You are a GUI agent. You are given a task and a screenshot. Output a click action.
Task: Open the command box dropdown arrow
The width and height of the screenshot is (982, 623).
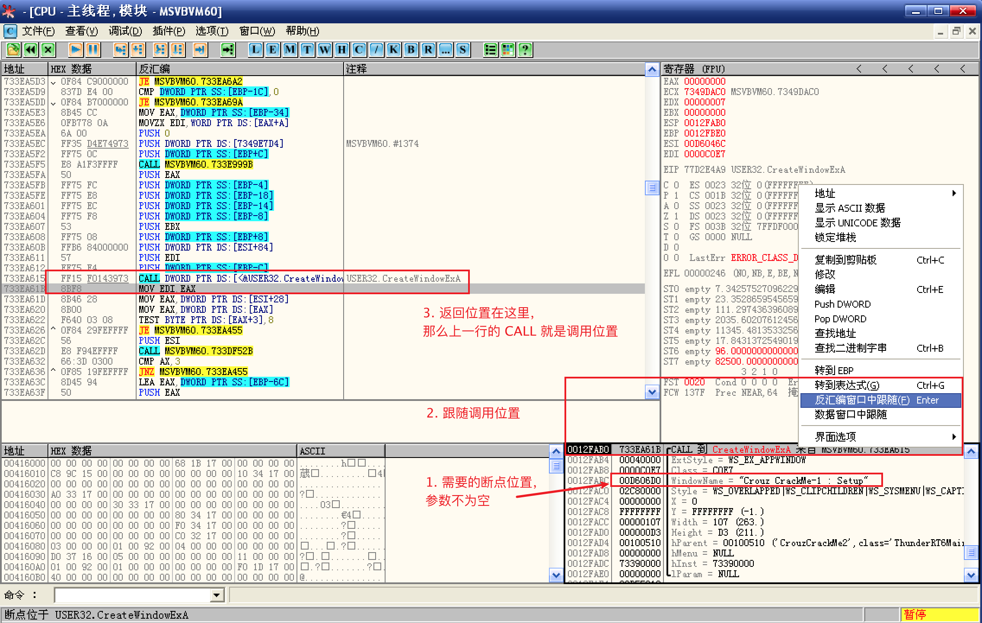pos(217,595)
